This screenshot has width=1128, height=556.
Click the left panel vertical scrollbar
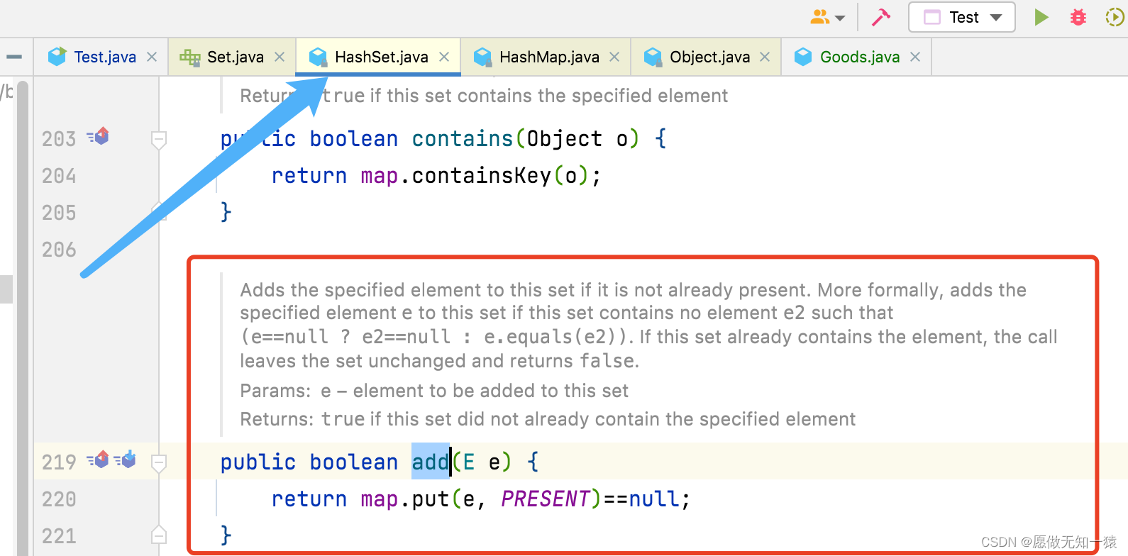pyautogui.click(x=23, y=318)
